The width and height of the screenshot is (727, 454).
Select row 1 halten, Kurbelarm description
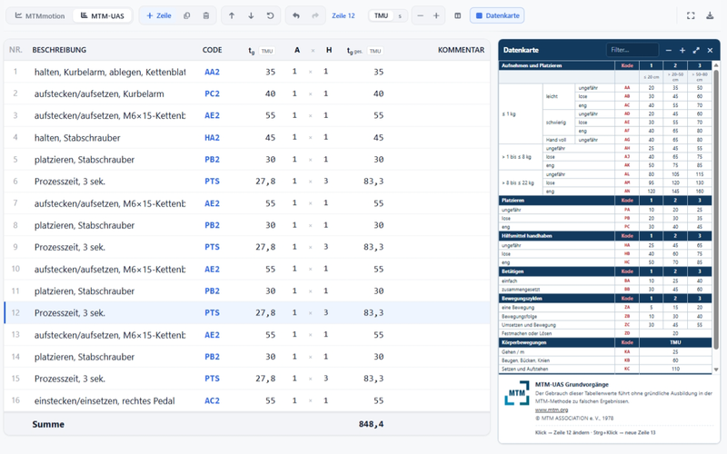pyautogui.click(x=110, y=72)
